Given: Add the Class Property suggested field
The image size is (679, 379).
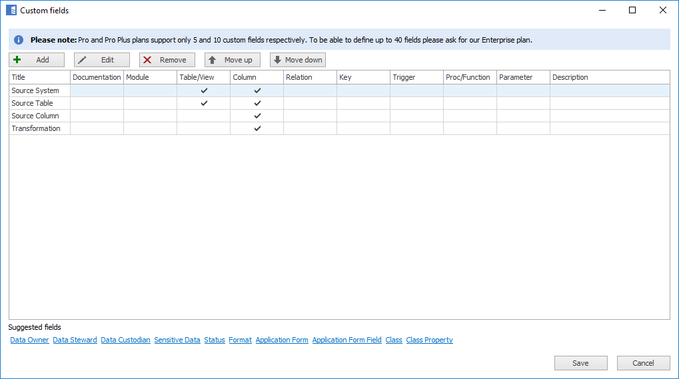Looking at the screenshot, I should 429,340.
